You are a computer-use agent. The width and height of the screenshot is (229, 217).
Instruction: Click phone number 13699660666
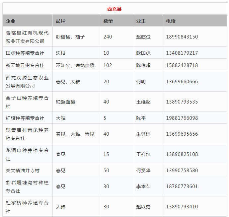182,82
